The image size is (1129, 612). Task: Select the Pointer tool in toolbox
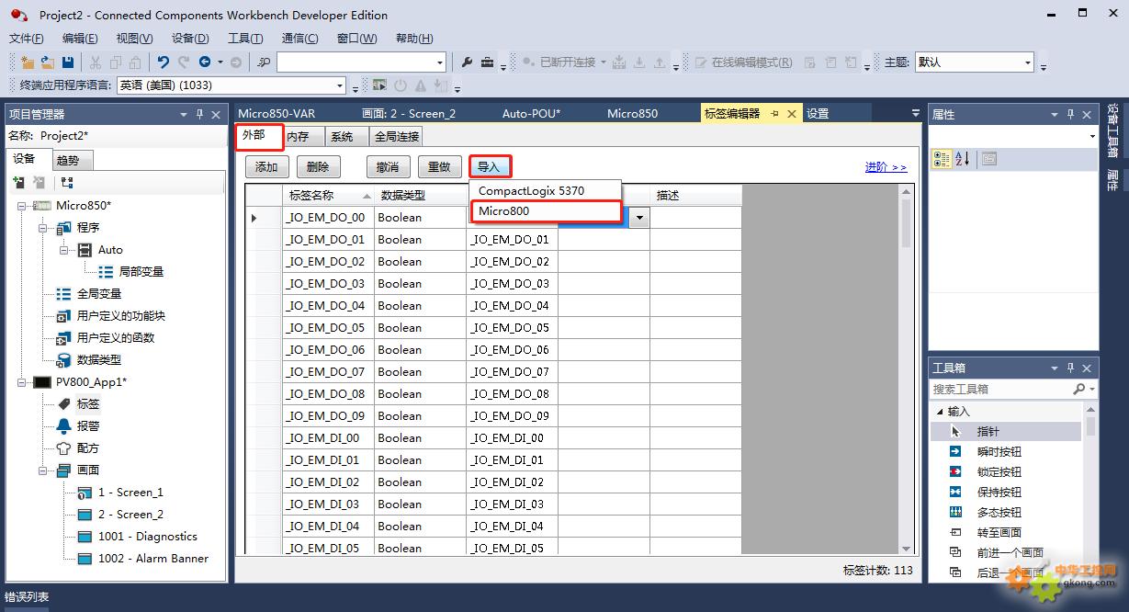[1007, 431]
